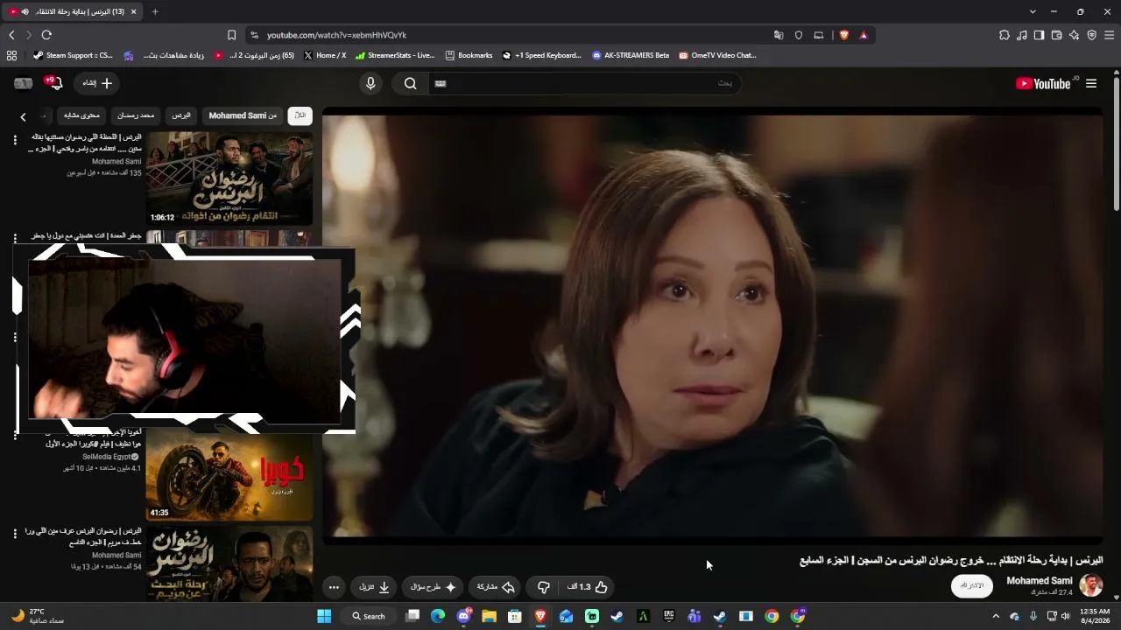Toggle the browser sidebar panel
This screenshot has height=630, width=1121.
(1039, 35)
